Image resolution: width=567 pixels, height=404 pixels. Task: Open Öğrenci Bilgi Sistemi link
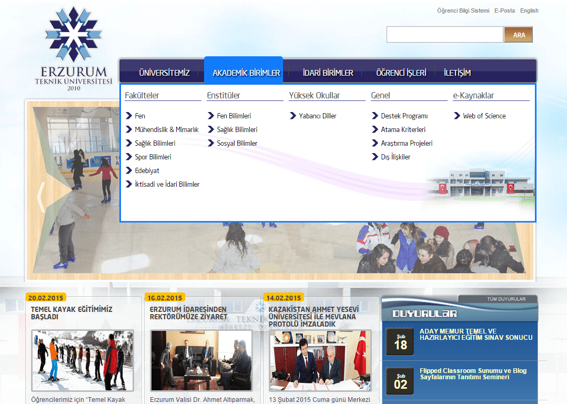tap(463, 11)
